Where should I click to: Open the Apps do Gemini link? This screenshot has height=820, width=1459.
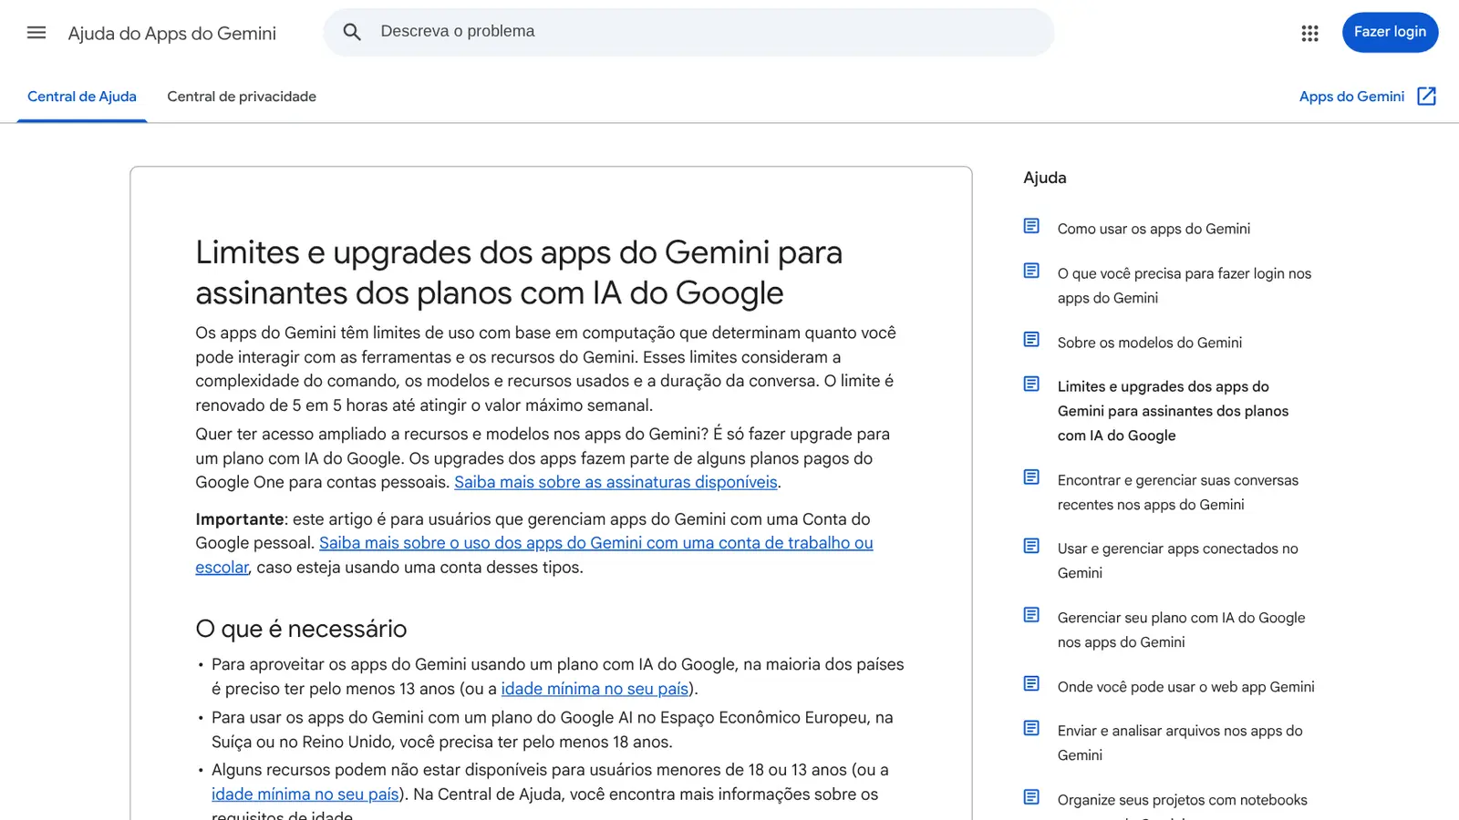pyautogui.click(x=1351, y=97)
